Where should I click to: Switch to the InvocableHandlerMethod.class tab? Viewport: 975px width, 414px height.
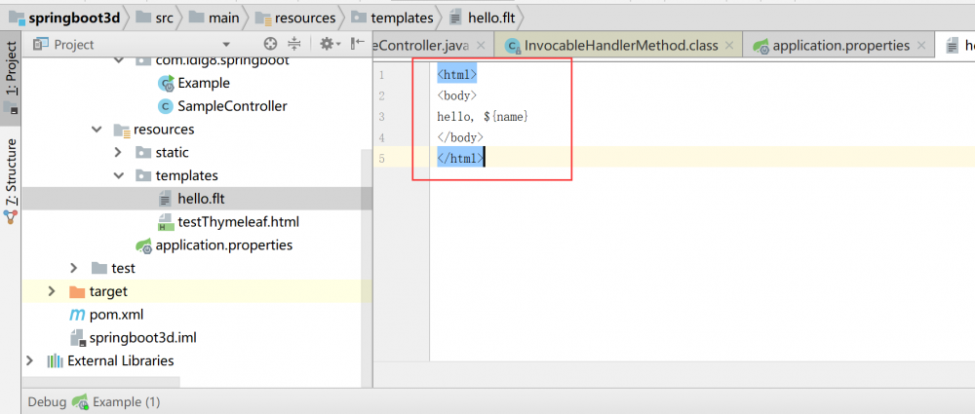[618, 45]
